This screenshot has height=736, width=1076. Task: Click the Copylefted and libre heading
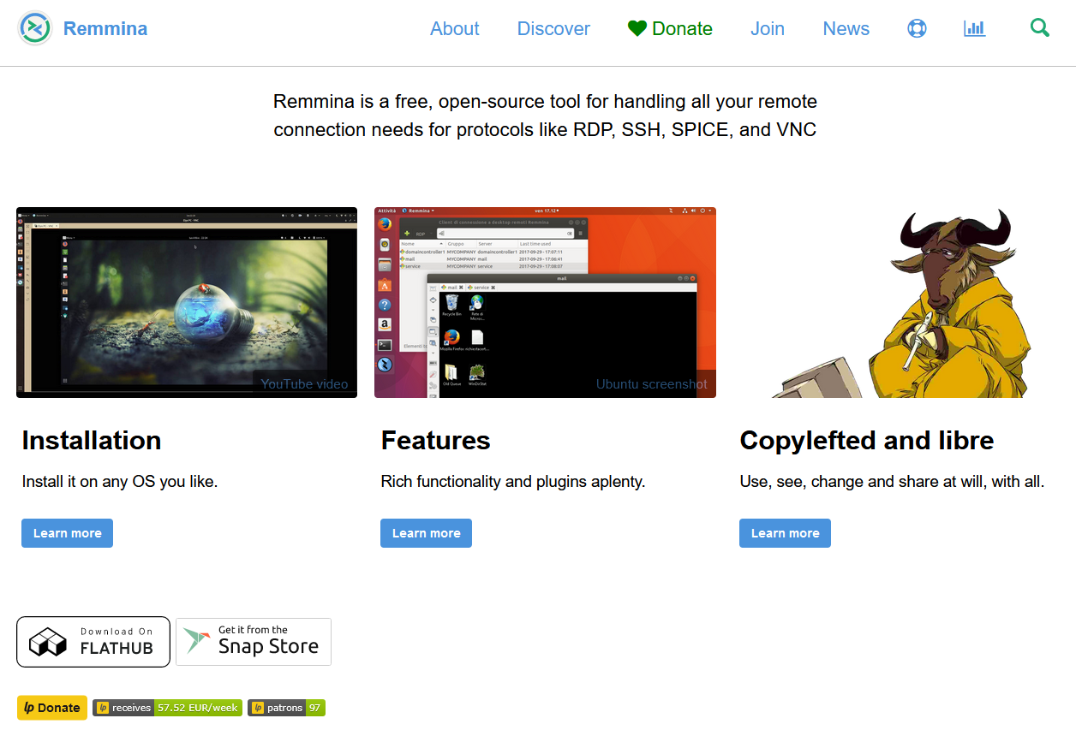tap(866, 440)
